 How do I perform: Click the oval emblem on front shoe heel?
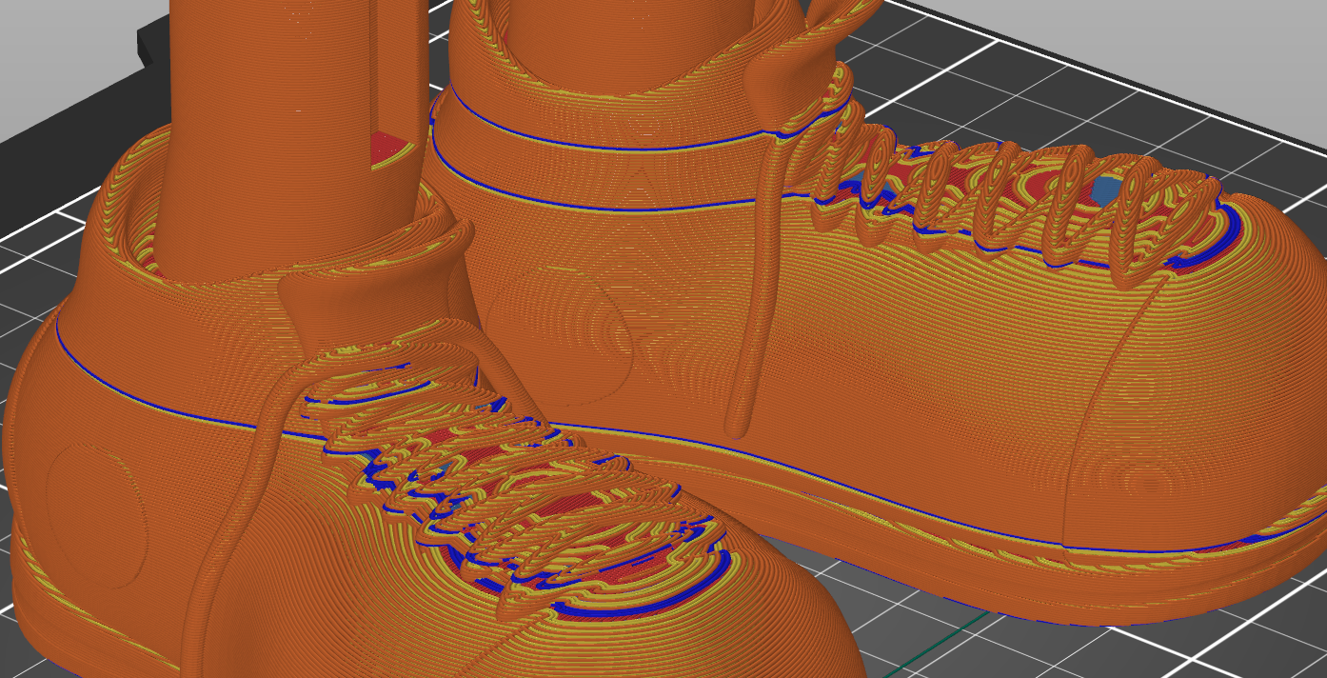coord(96,514)
